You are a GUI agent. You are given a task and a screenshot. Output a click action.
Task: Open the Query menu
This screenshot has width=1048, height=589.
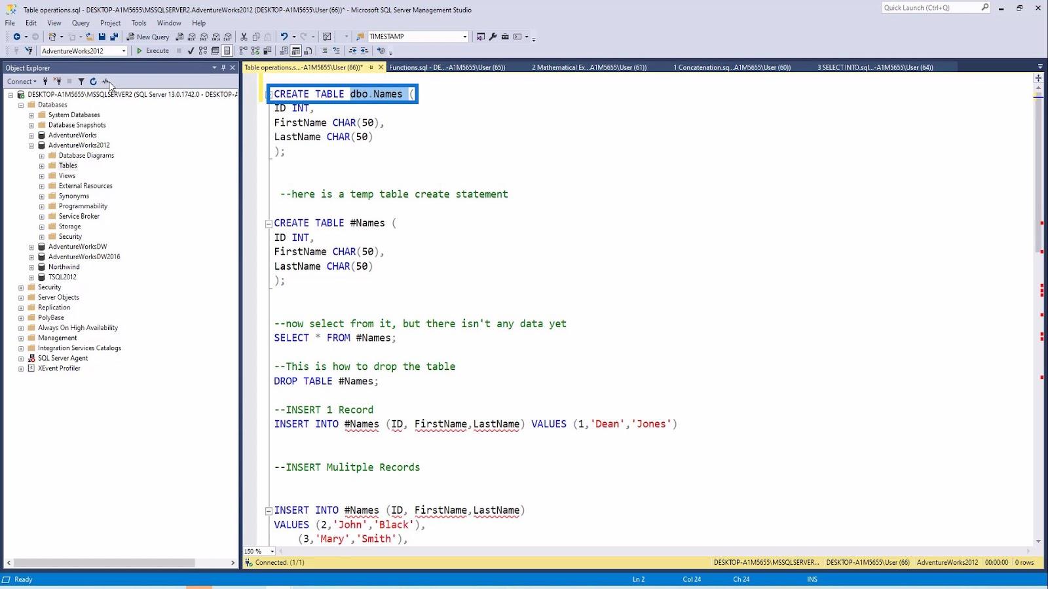click(81, 23)
